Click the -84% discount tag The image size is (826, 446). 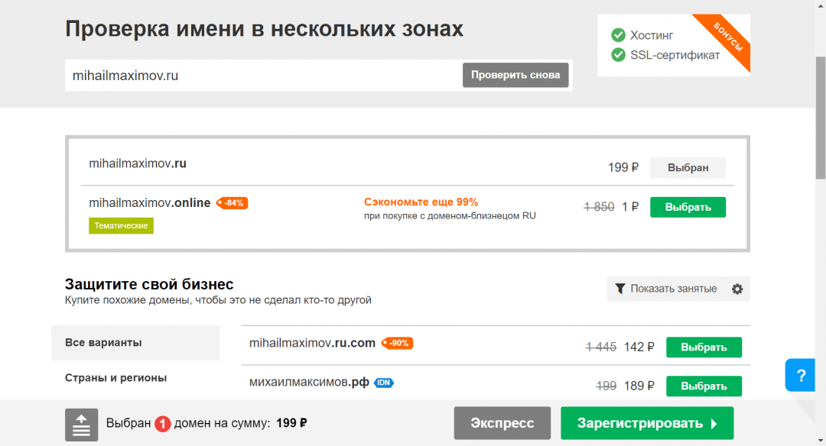pos(233,203)
